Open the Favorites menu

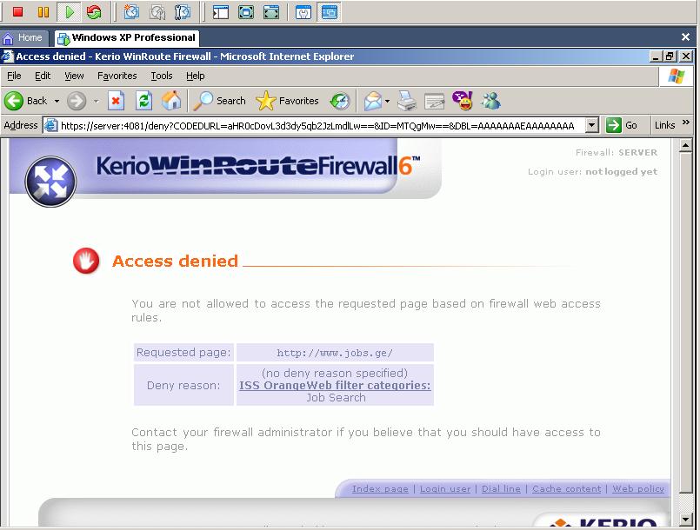(x=117, y=76)
